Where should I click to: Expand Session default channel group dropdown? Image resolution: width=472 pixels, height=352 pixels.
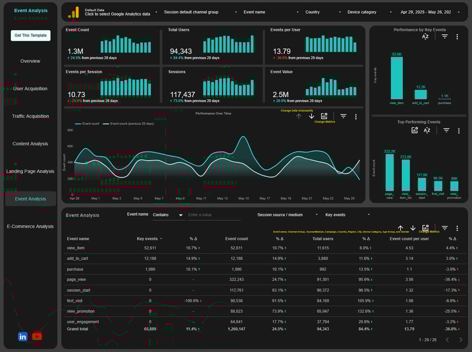click(200, 12)
